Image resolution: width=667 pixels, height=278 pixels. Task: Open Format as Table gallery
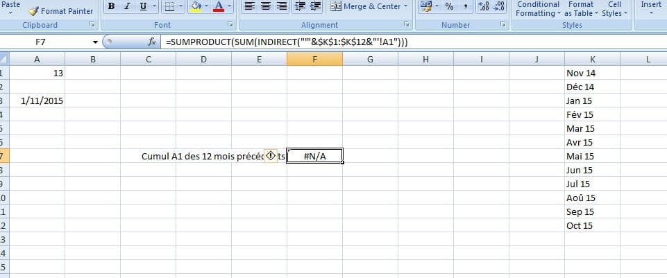tap(581, 8)
